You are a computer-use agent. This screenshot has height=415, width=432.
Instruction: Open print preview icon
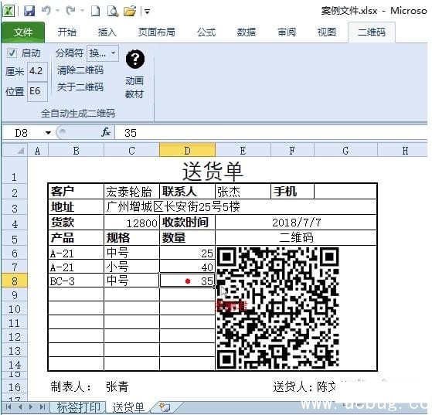pyautogui.click(x=113, y=11)
